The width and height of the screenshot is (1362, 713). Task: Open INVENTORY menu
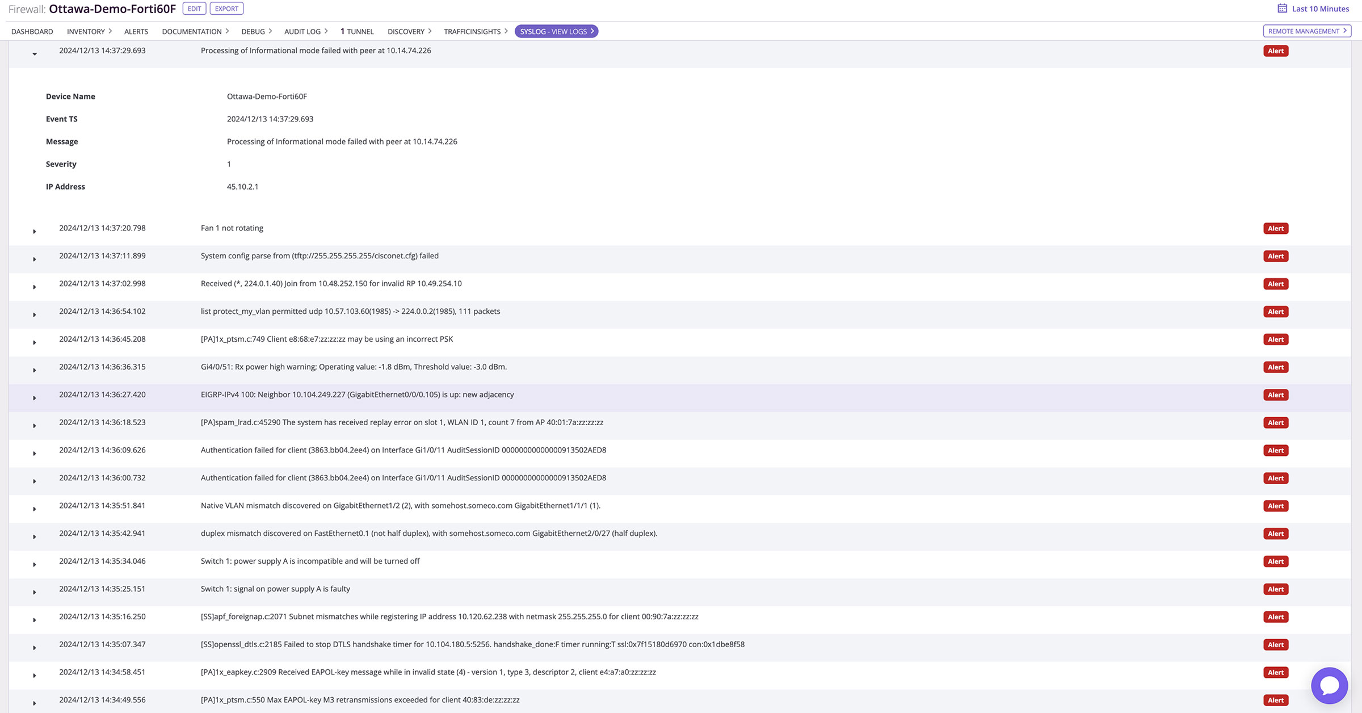(87, 31)
